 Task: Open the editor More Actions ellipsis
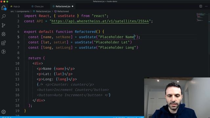[x=206, y=6]
